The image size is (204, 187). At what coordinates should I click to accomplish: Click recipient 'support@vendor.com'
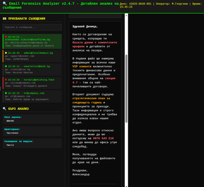22,56
